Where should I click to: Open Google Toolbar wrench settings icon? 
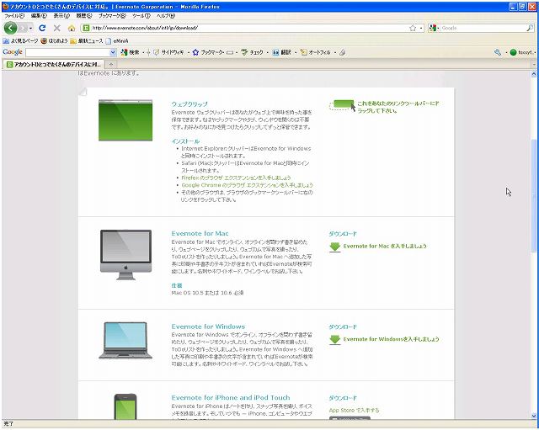click(498, 52)
